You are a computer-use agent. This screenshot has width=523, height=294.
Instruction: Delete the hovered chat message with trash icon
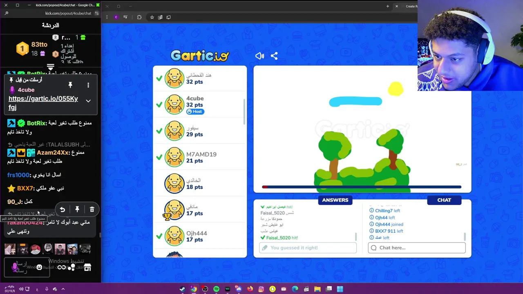(92, 209)
